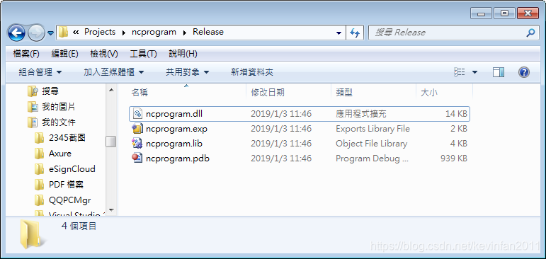Image resolution: width=546 pixels, height=259 pixels.
Task: Open the PDF 檔案 folder in sidebar
Action: [x=66, y=185]
